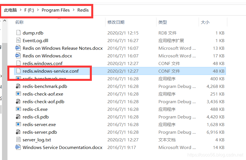Viewport: 246px width, 160px height.
Task: Click Word icon of Redis on Windows.docx
Action: click(18, 56)
